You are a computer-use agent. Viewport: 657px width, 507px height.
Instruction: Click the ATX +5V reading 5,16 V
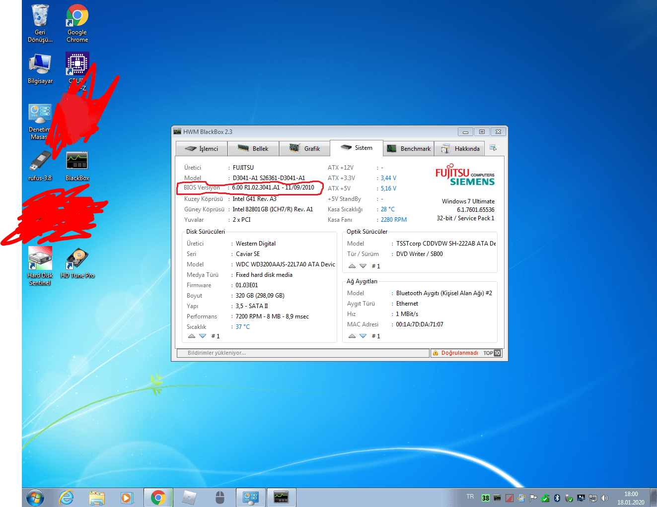(x=389, y=189)
